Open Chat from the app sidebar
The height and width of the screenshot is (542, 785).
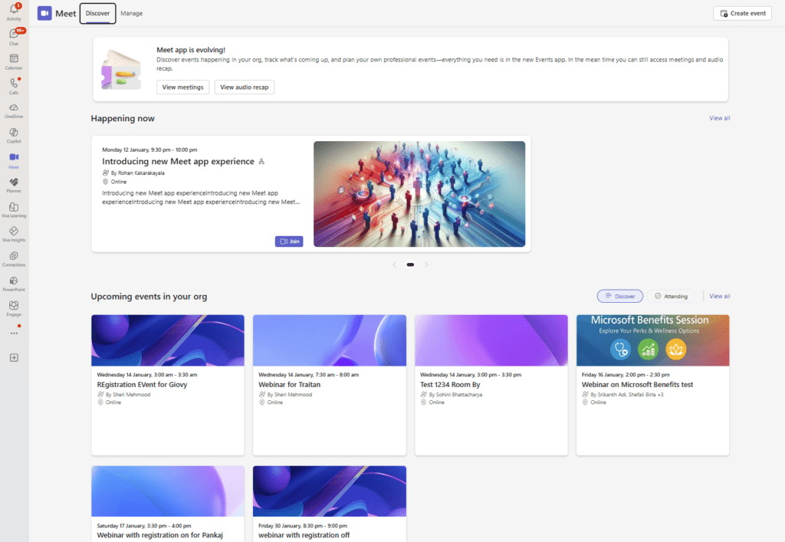click(x=14, y=34)
